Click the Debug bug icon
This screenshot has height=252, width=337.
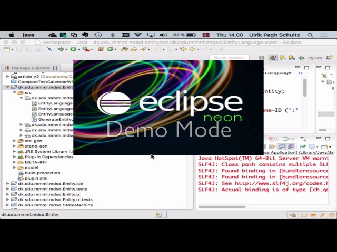[61, 49]
